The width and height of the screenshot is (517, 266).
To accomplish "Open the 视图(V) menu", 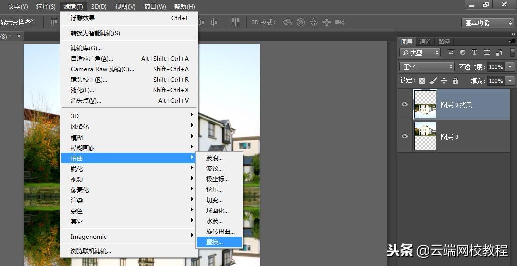I will coord(125,6).
